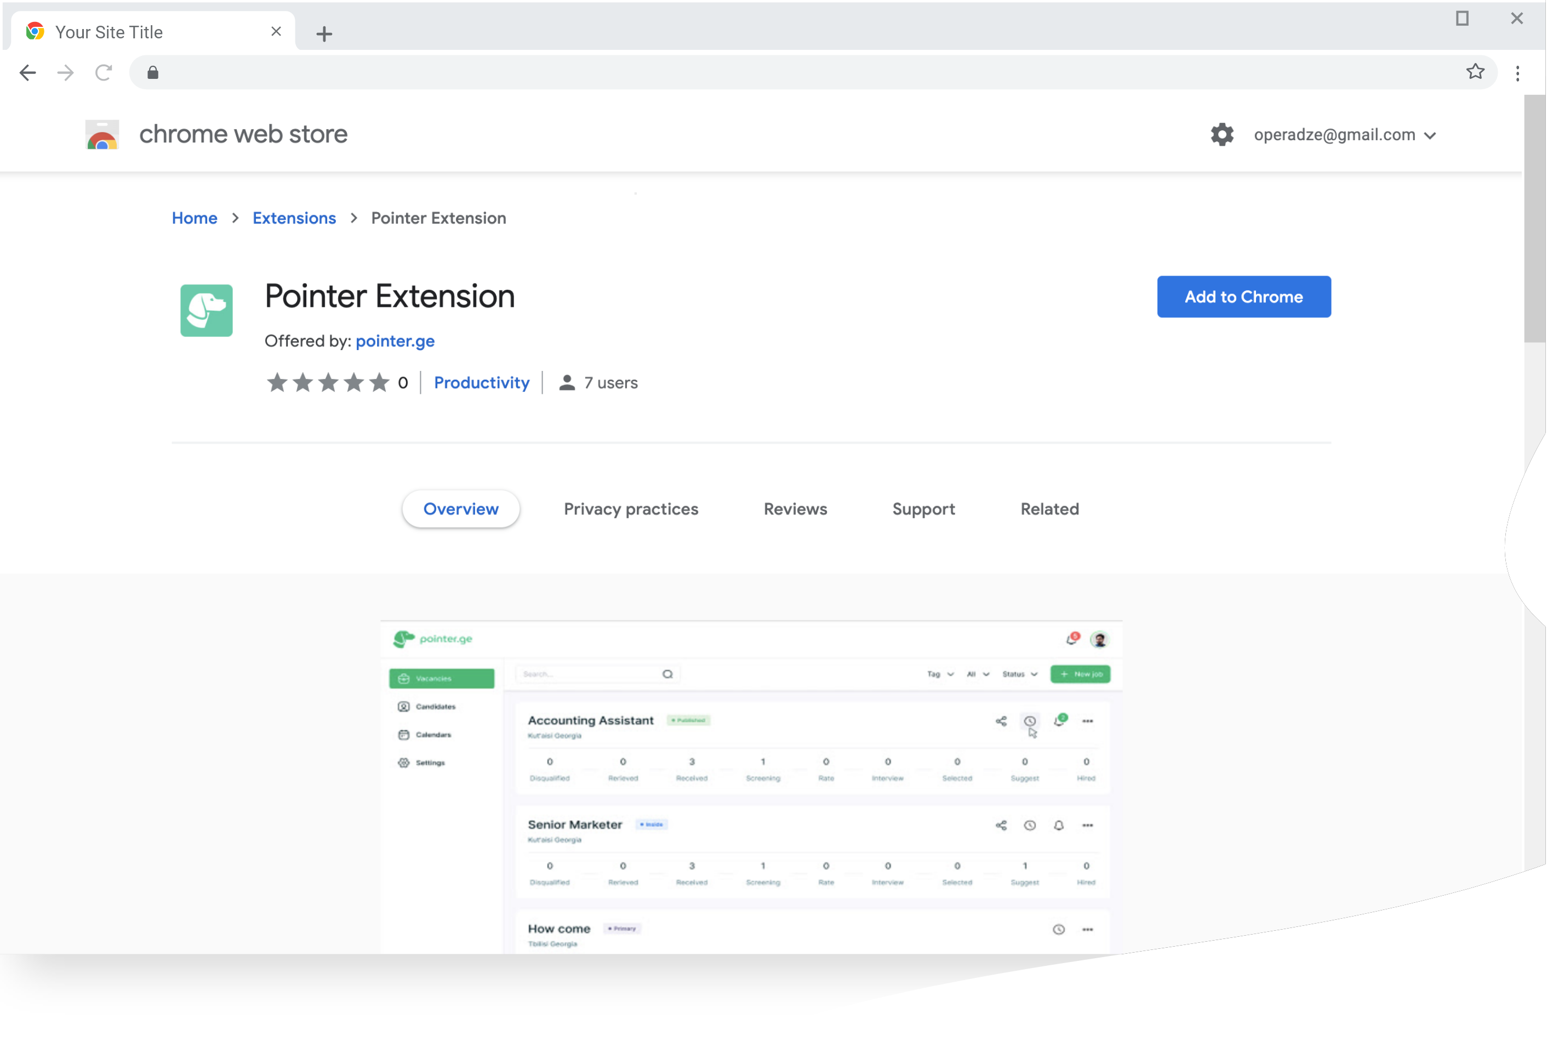Screen dimensions: 1547x1042
Task: Expand the Status dropdown in the preview
Action: click(1019, 674)
